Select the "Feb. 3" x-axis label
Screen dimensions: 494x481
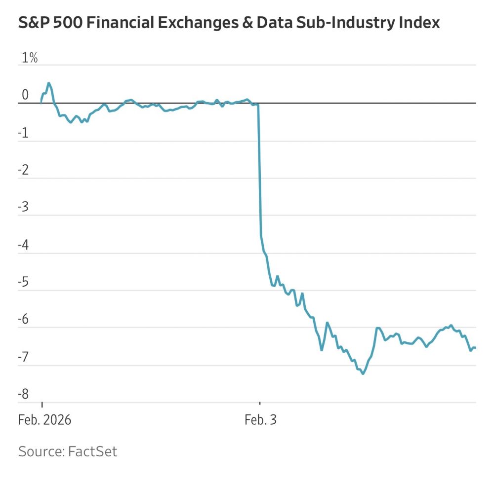pos(261,420)
